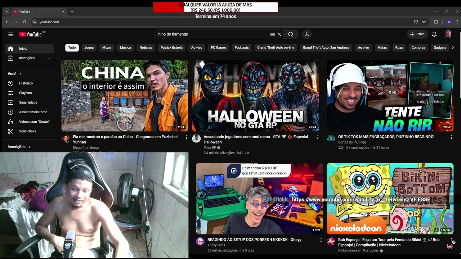
Task: Select the PC Gamer chip
Action: (218, 47)
